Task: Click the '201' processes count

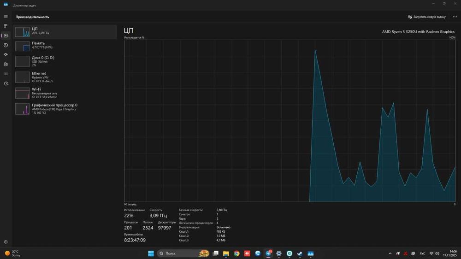Action: coord(128,228)
